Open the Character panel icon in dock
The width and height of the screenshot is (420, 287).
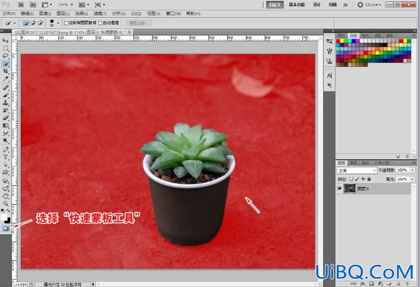[x=329, y=76]
